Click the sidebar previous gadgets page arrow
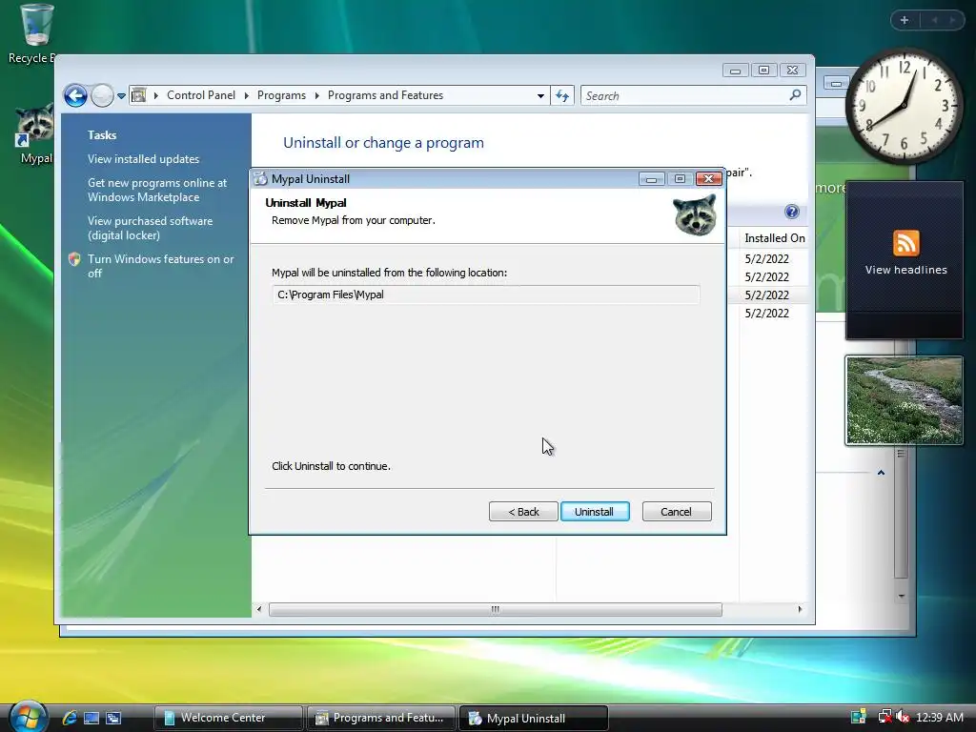The width and height of the screenshot is (976, 732). pos(934,20)
